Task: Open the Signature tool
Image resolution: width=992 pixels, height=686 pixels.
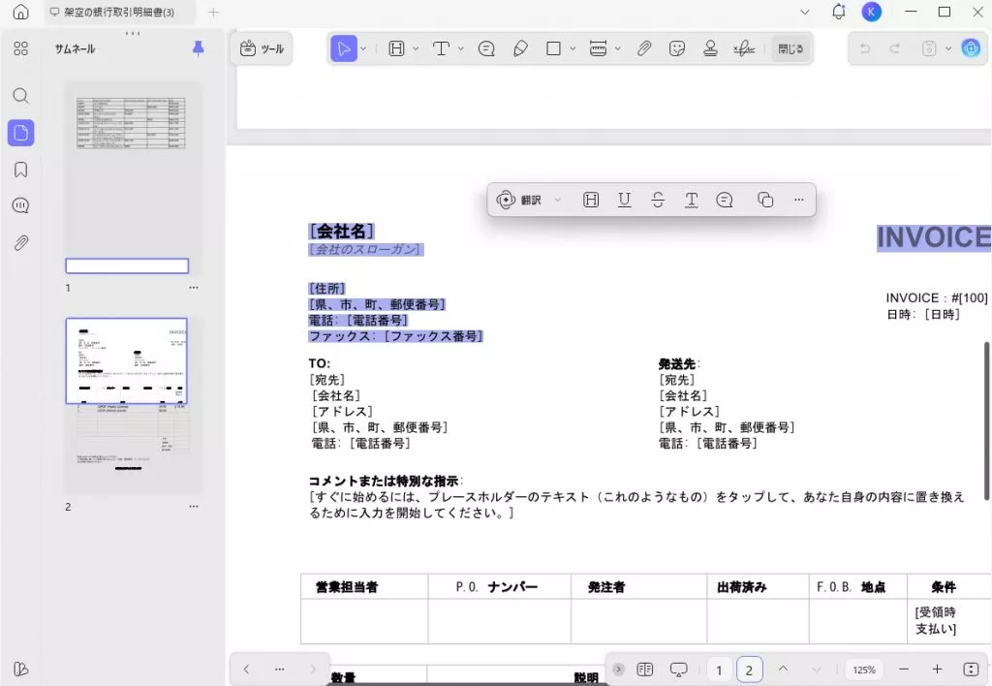Action: tap(744, 48)
